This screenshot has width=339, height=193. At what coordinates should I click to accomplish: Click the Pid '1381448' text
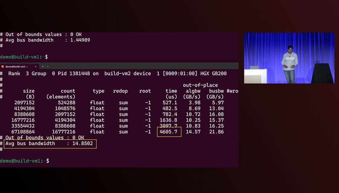point(79,74)
